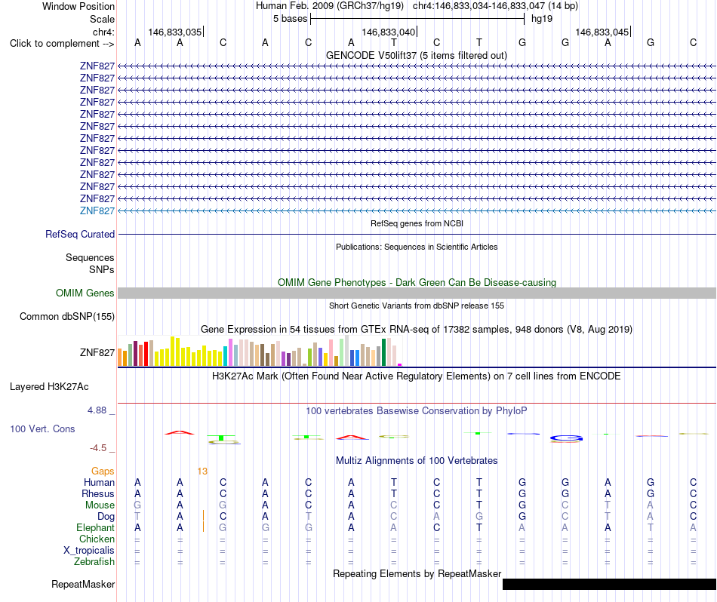Click the hg19 label beside scale bar
This screenshot has height=602, width=717.
pos(542,19)
